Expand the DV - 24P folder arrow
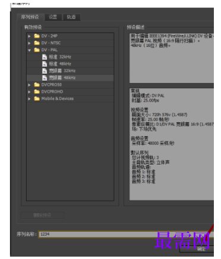Image resolution: width=221 pixels, height=259 pixels. pos(29,36)
